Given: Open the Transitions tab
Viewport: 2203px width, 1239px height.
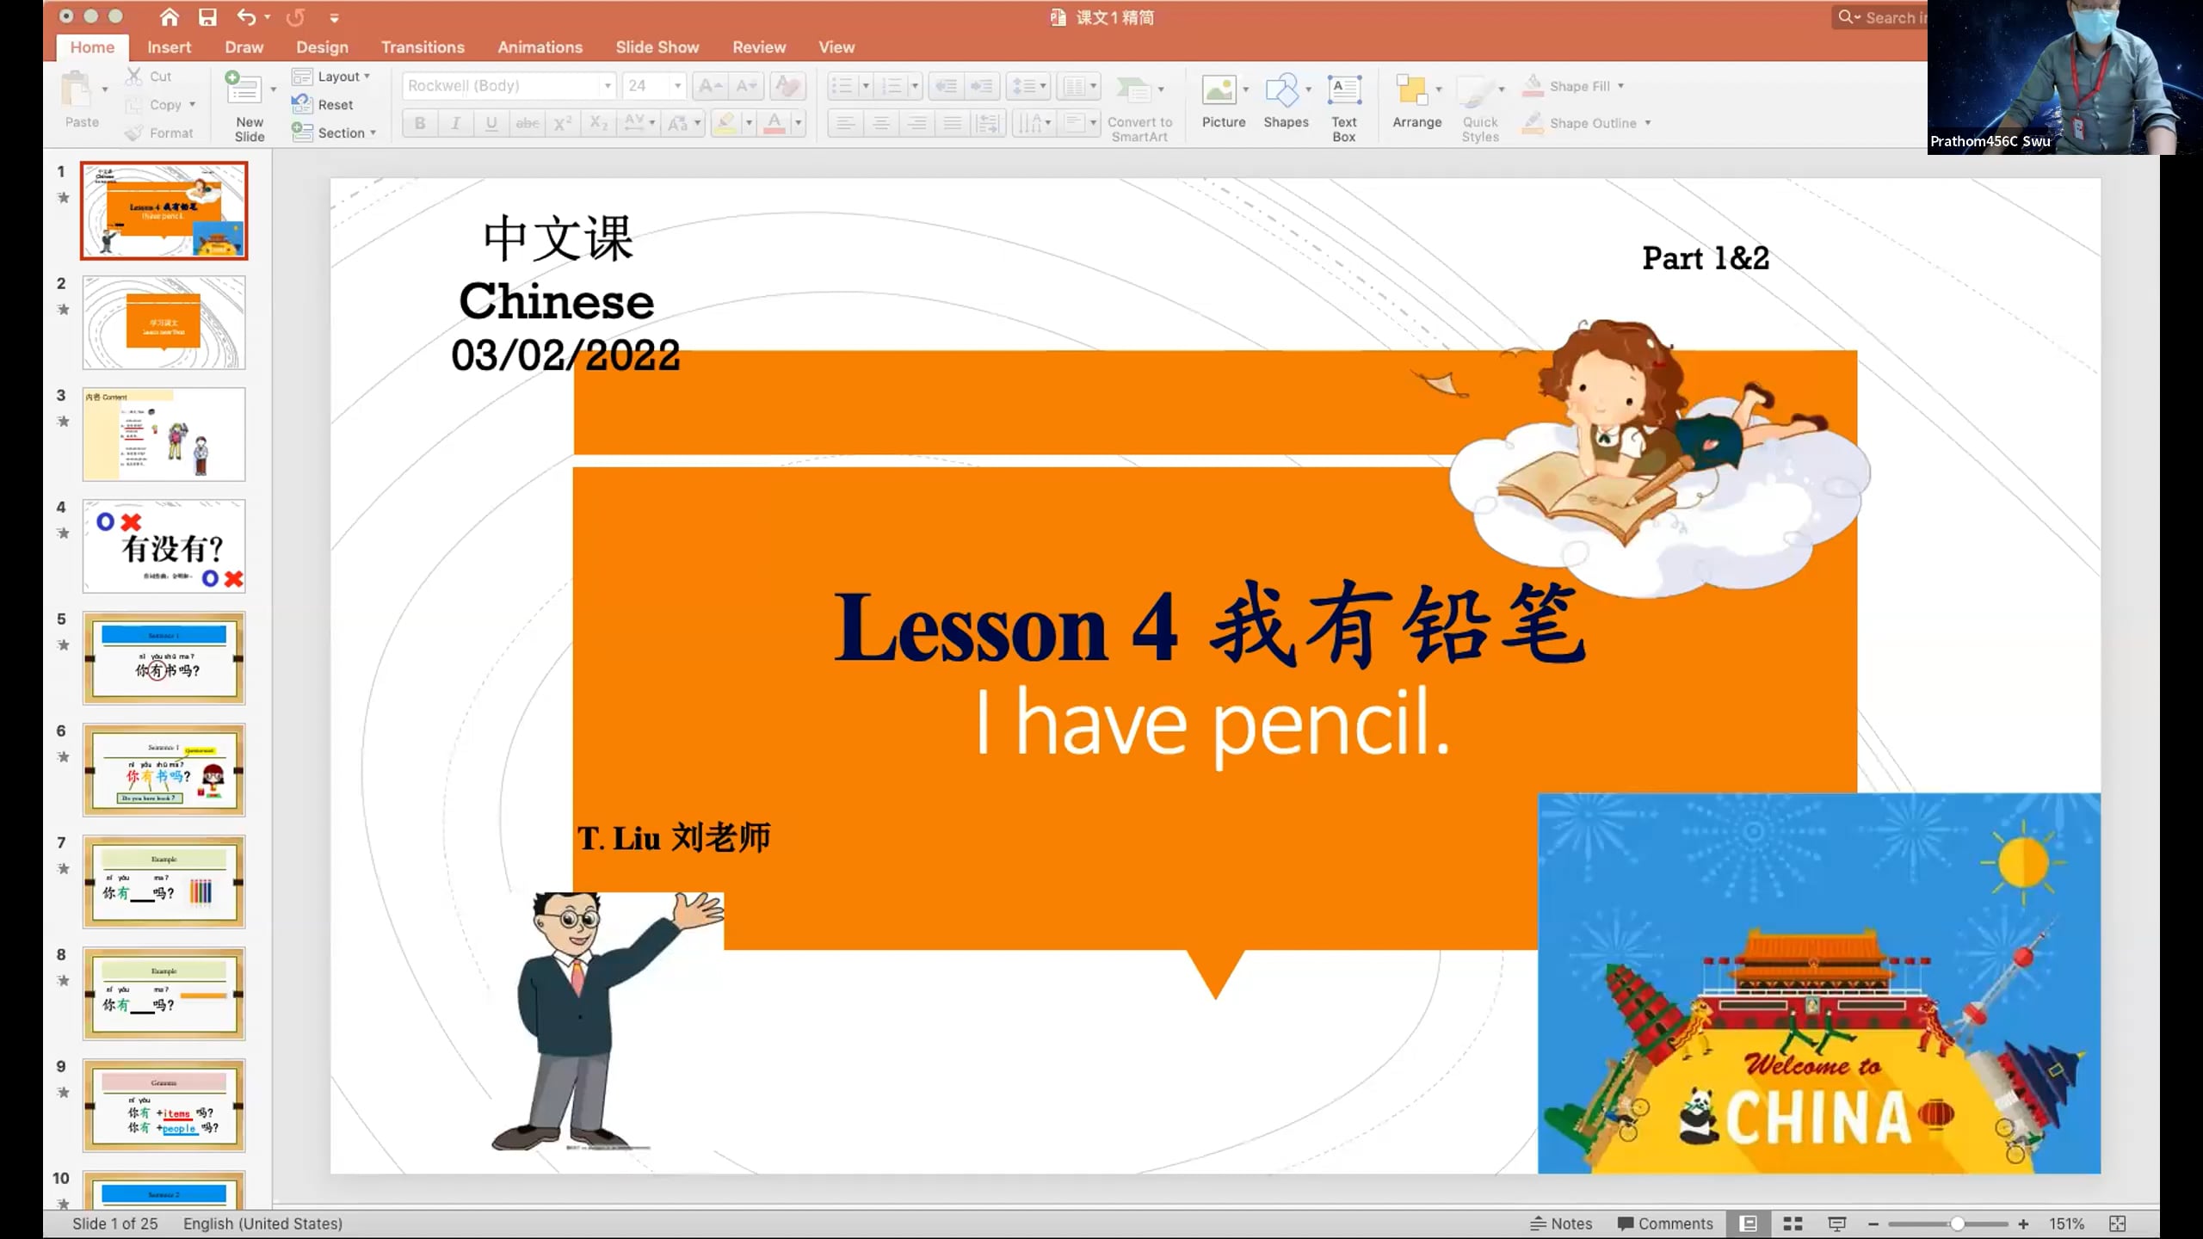Looking at the screenshot, I should (423, 47).
